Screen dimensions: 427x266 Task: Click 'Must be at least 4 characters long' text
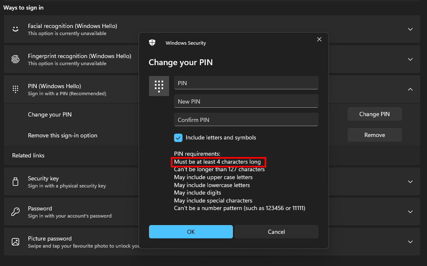(x=217, y=162)
